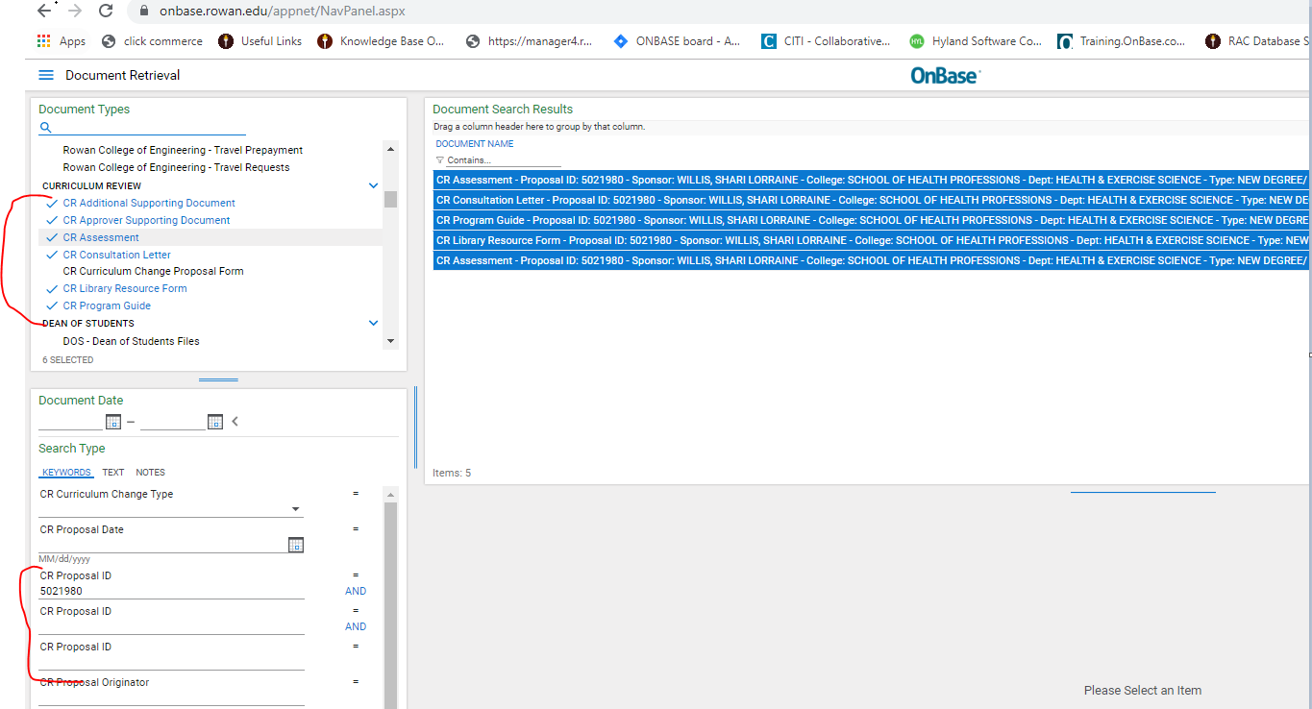The width and height of the screenshot is (1312, 709).
Task: Click the filter funnel icon beside Contains
Action: coord(440,160)
